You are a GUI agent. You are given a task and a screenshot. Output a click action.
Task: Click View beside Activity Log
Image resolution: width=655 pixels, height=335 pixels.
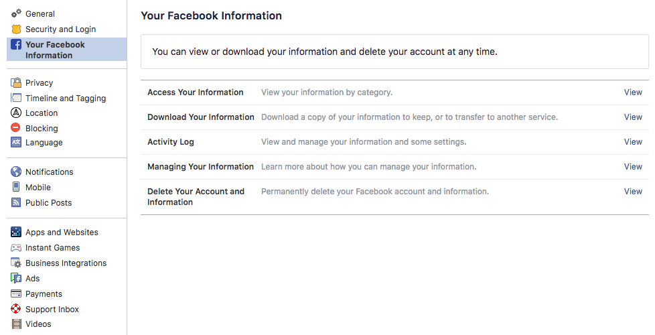tap(633, 142)
